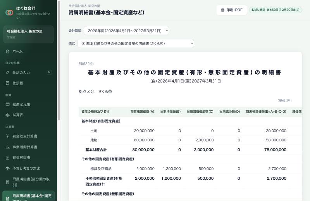
Task: Click 建物 opening value 60,000,000
Action: pos(144,140)
